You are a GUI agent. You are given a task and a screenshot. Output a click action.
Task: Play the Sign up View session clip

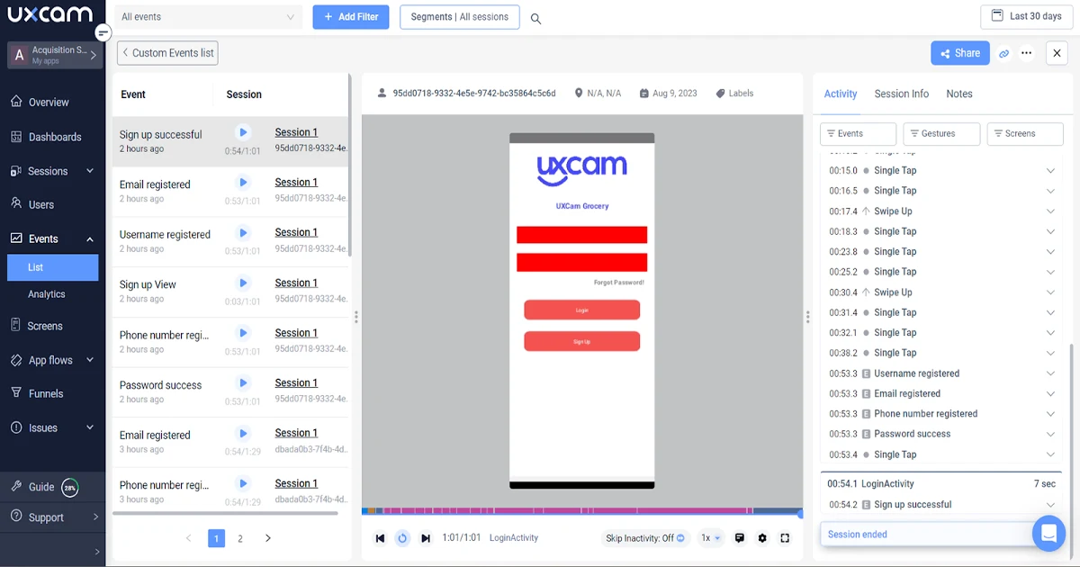pyautogui.click(x=243, y=283)
